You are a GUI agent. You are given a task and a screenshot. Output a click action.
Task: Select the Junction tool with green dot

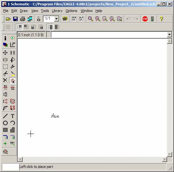5,143
